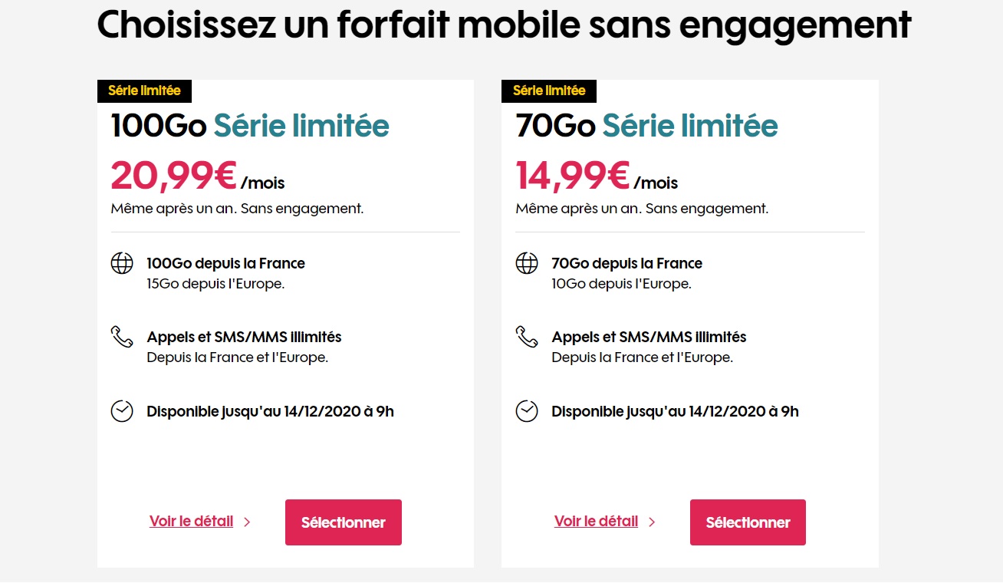Click the 20,99€ /mois price
Screen dimensions: 1003x583
tap(198, 176)
